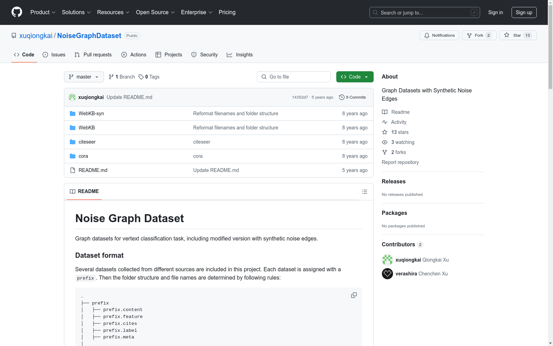
Task: Click the stars icon in About
Action: 385,132
